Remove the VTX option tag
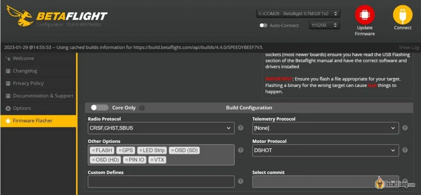Screen dimensions: 421x195 (152, 160)
